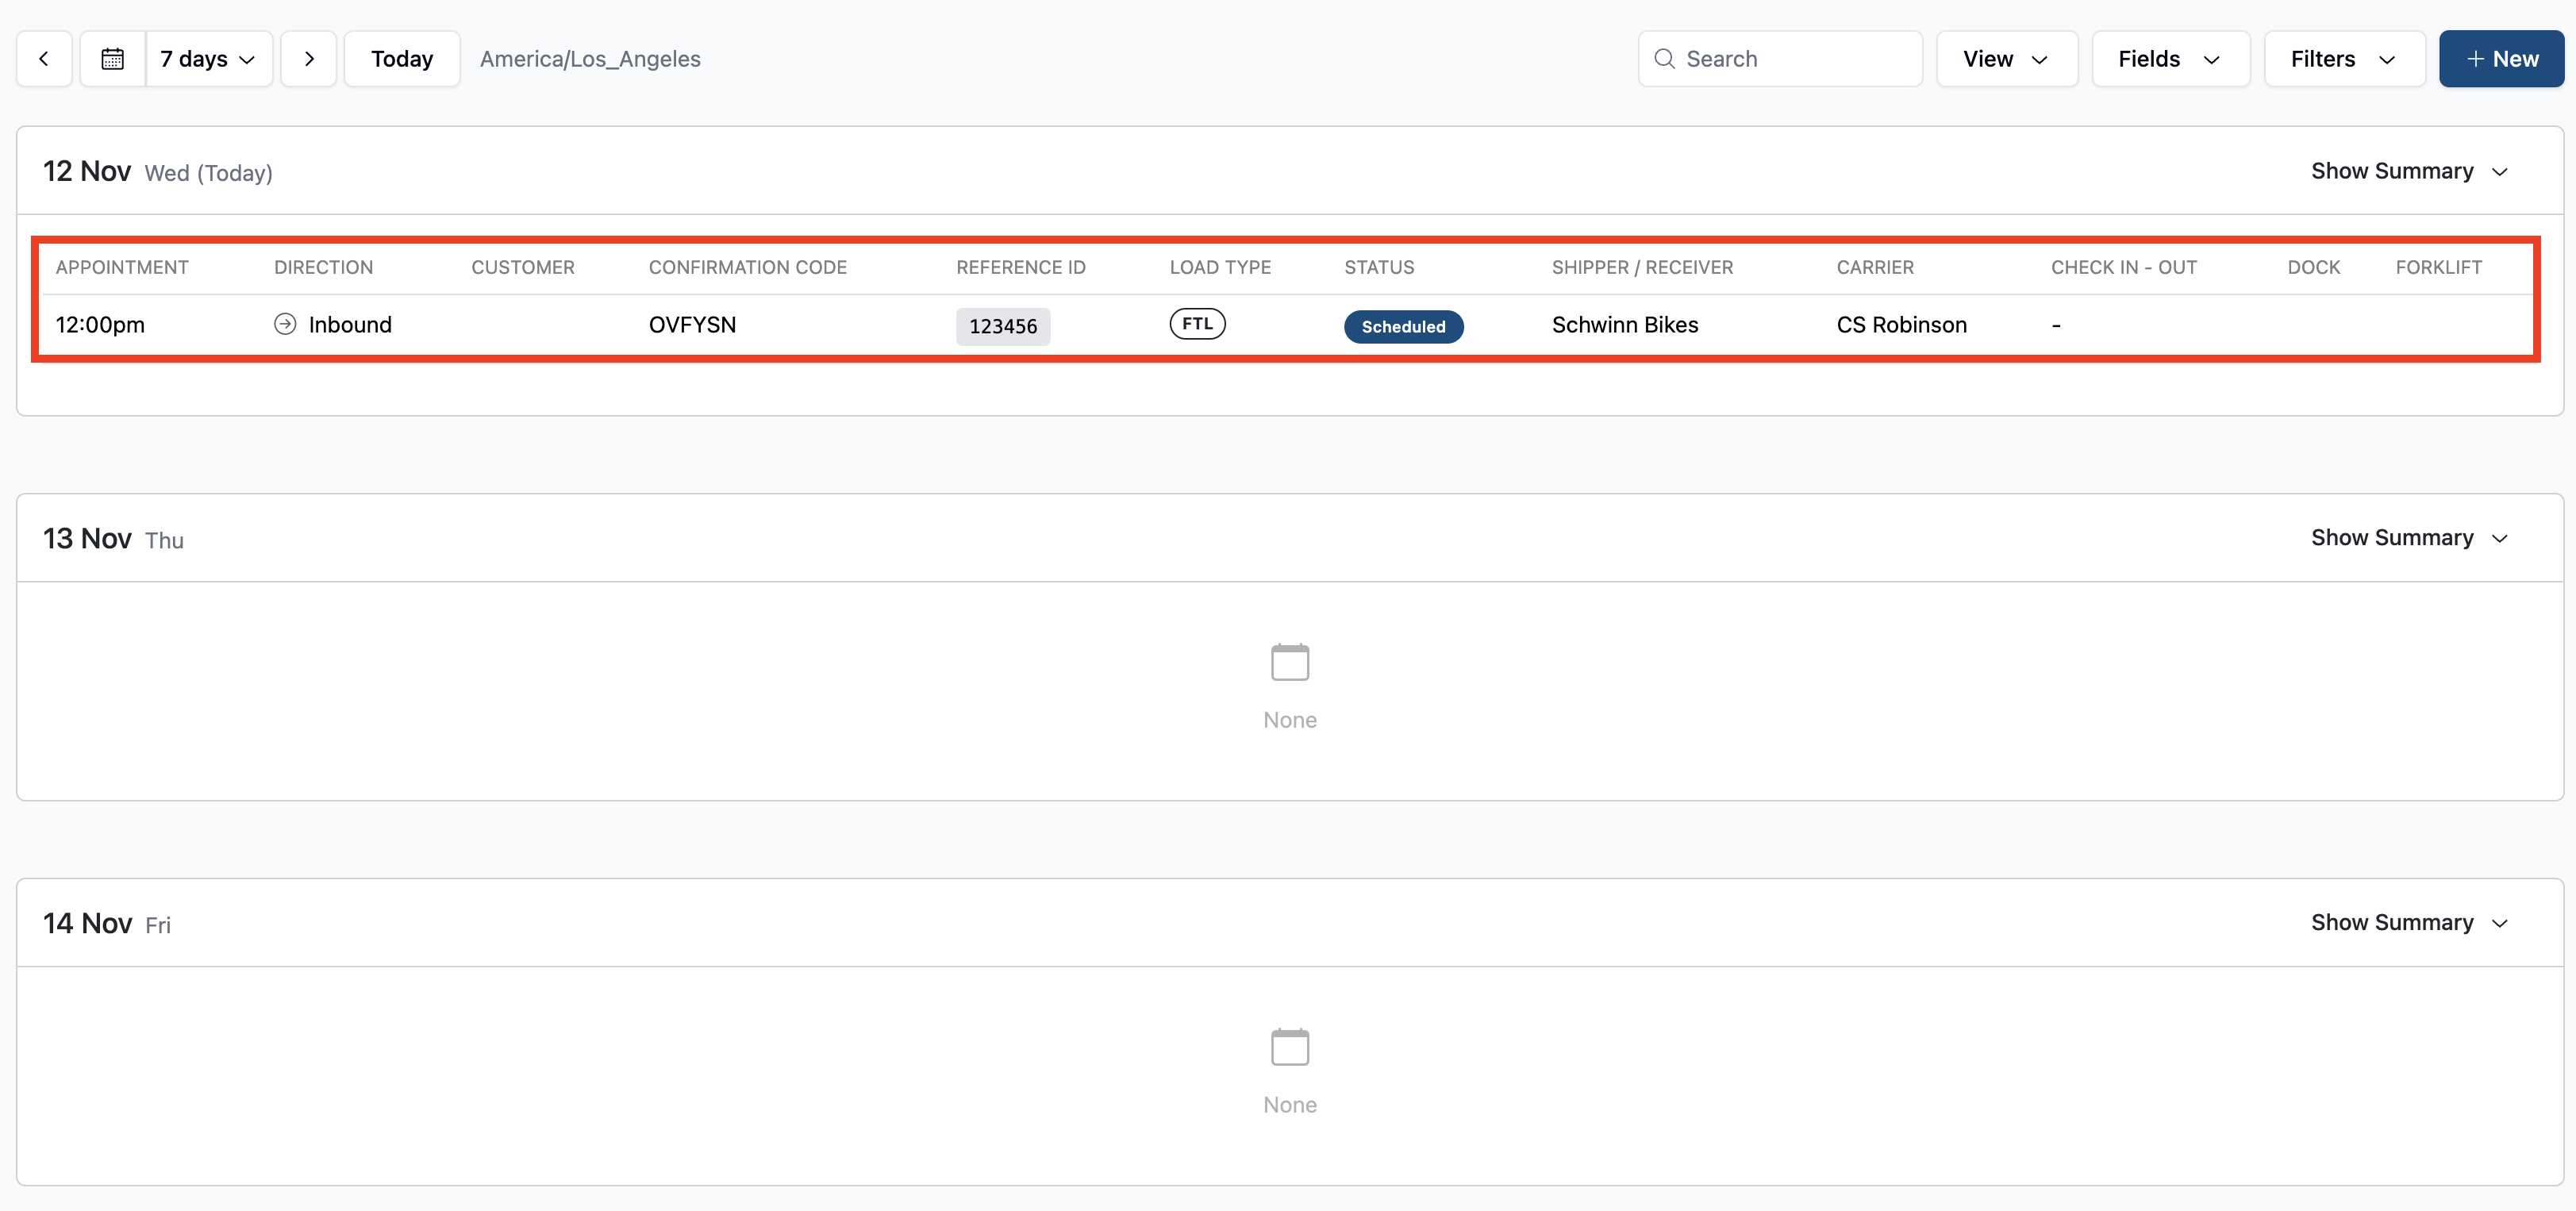
Task: Open the 12:00pm appointment
Action: pos(100,325)
